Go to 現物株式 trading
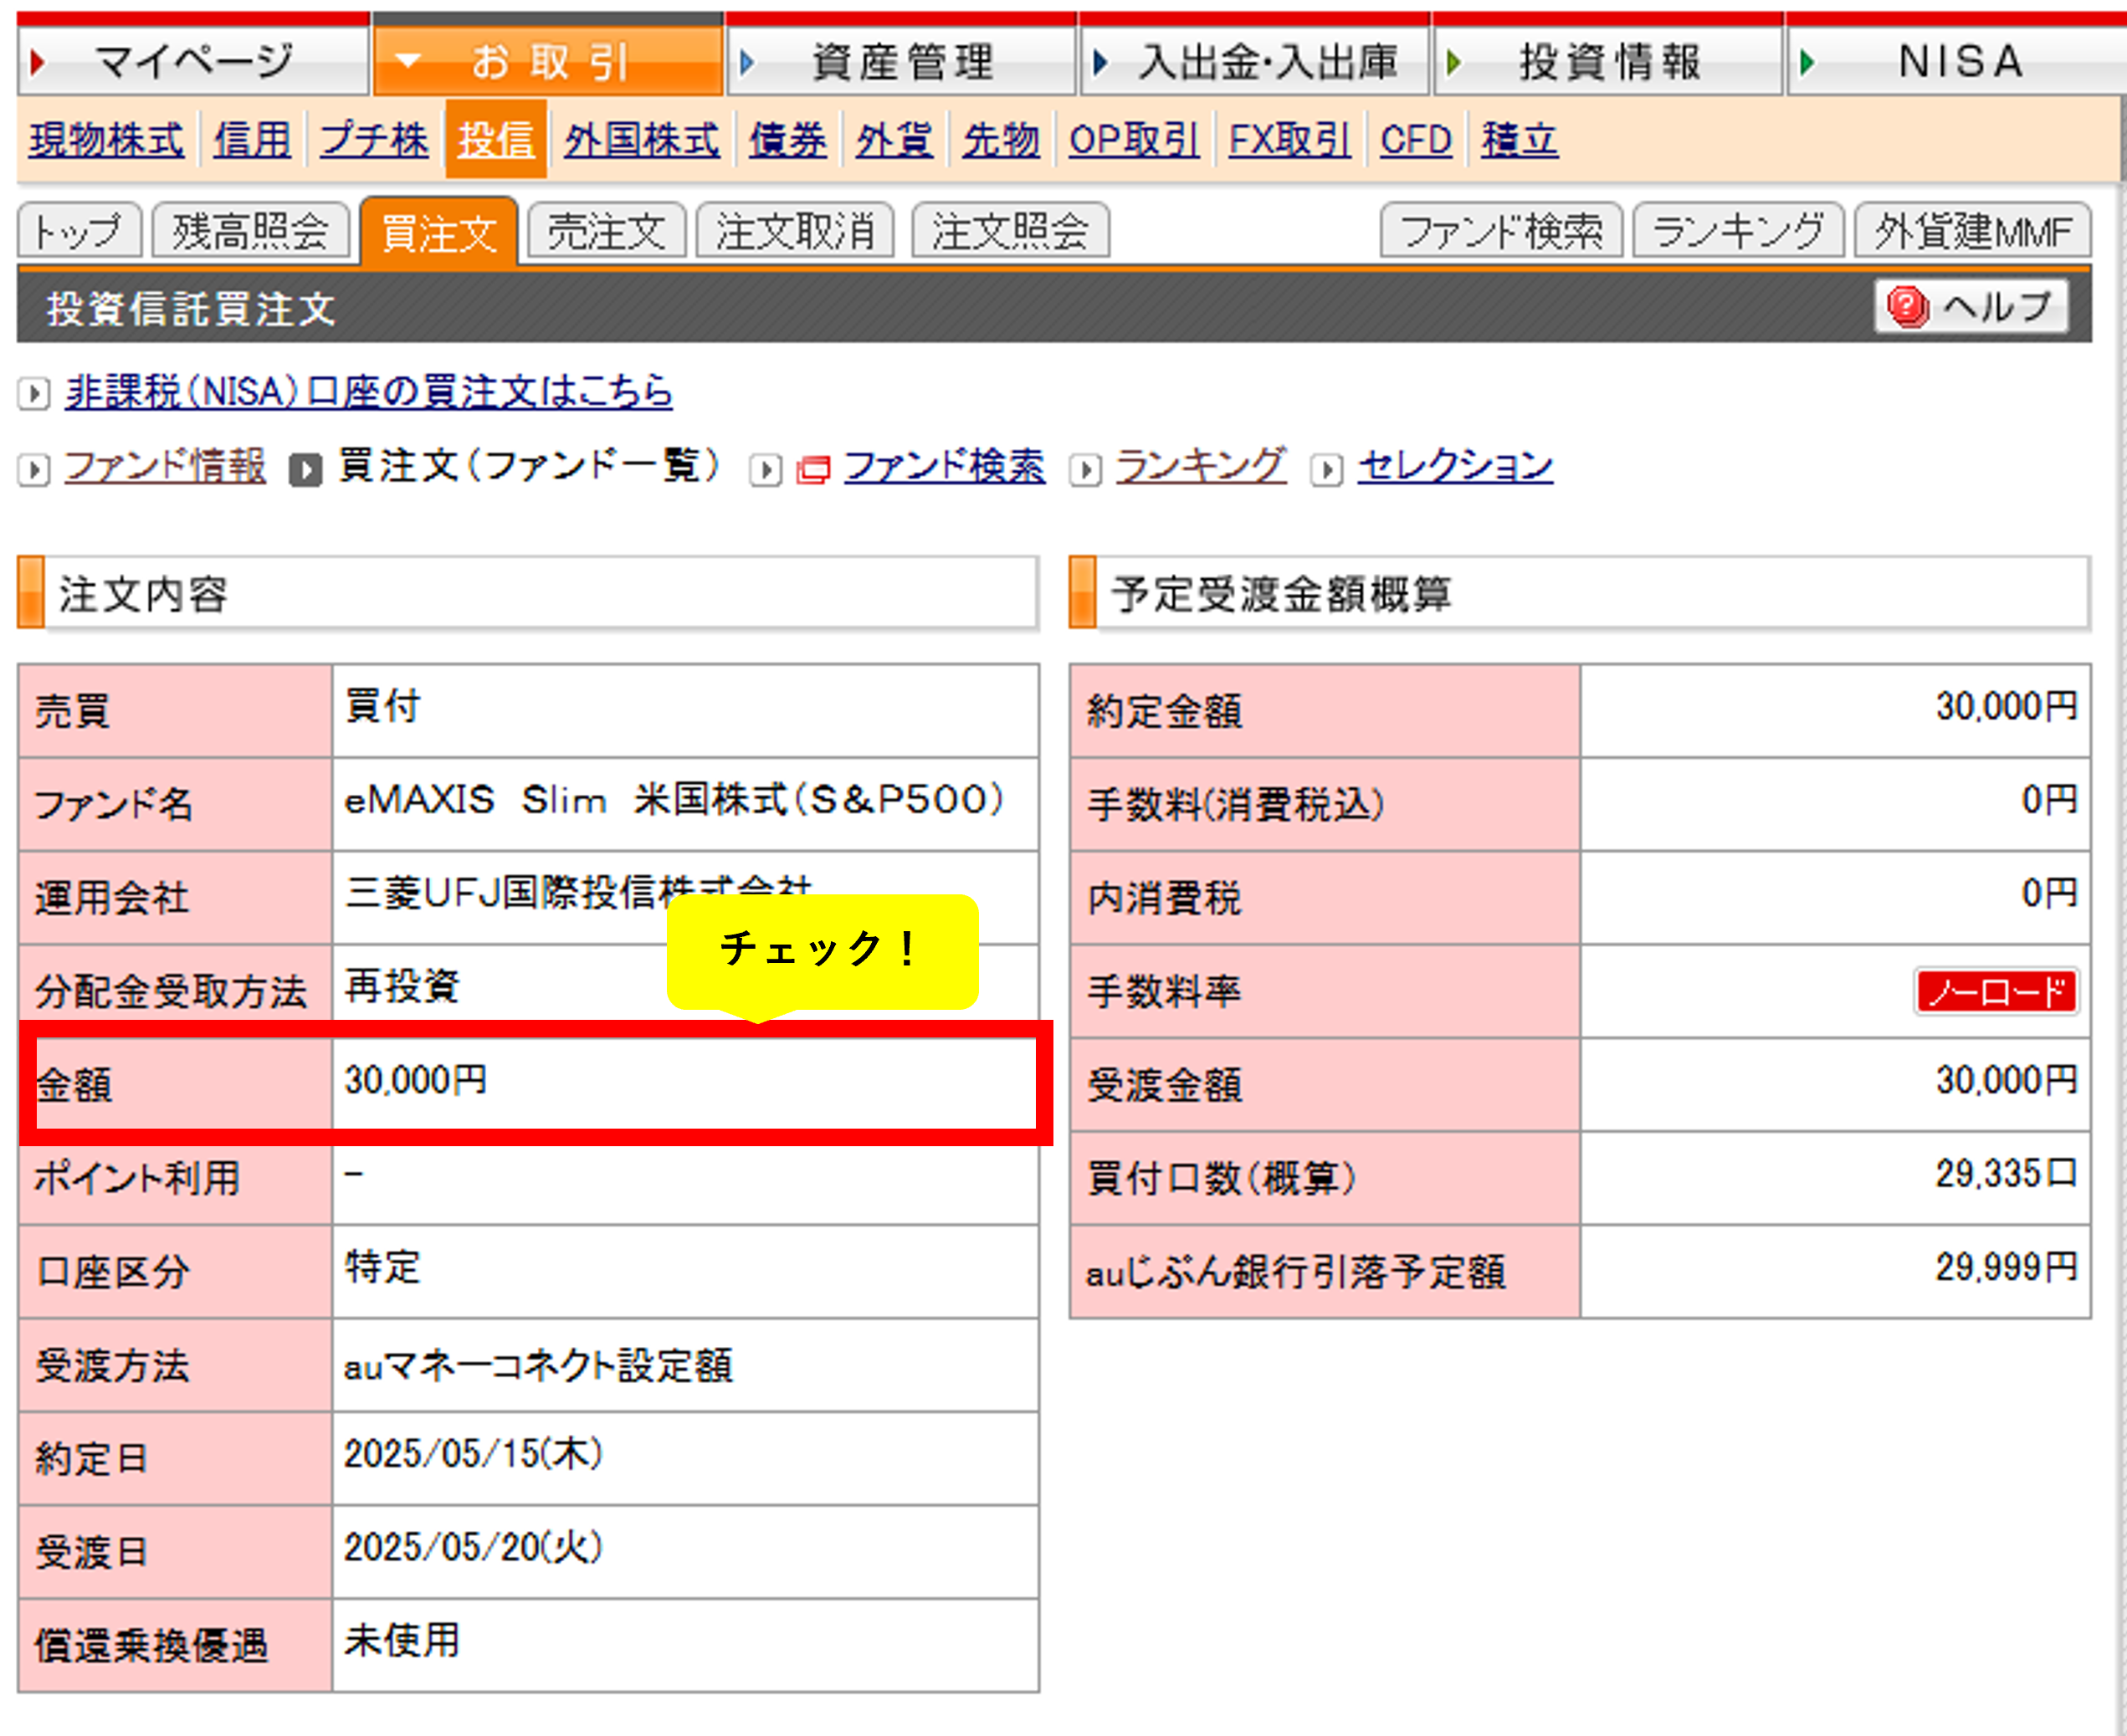This screenshot has height=1736, width=2127. point(106,140)
